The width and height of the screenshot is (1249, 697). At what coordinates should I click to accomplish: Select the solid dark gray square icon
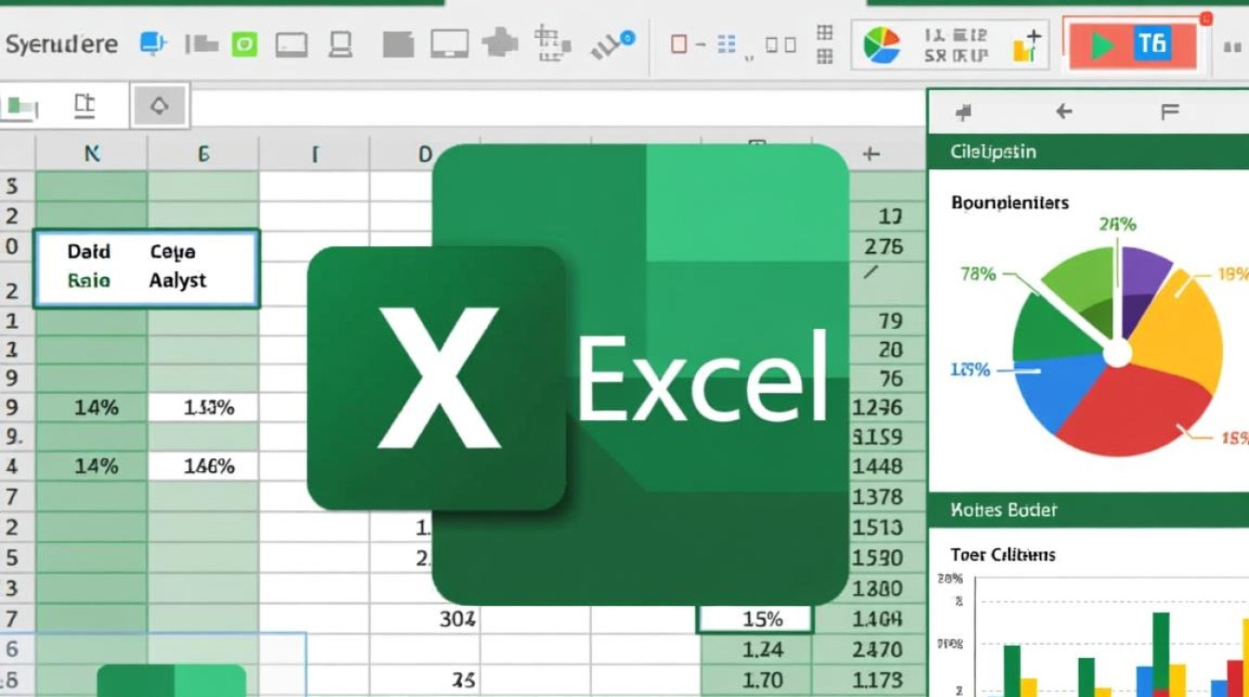click(398, 45)
